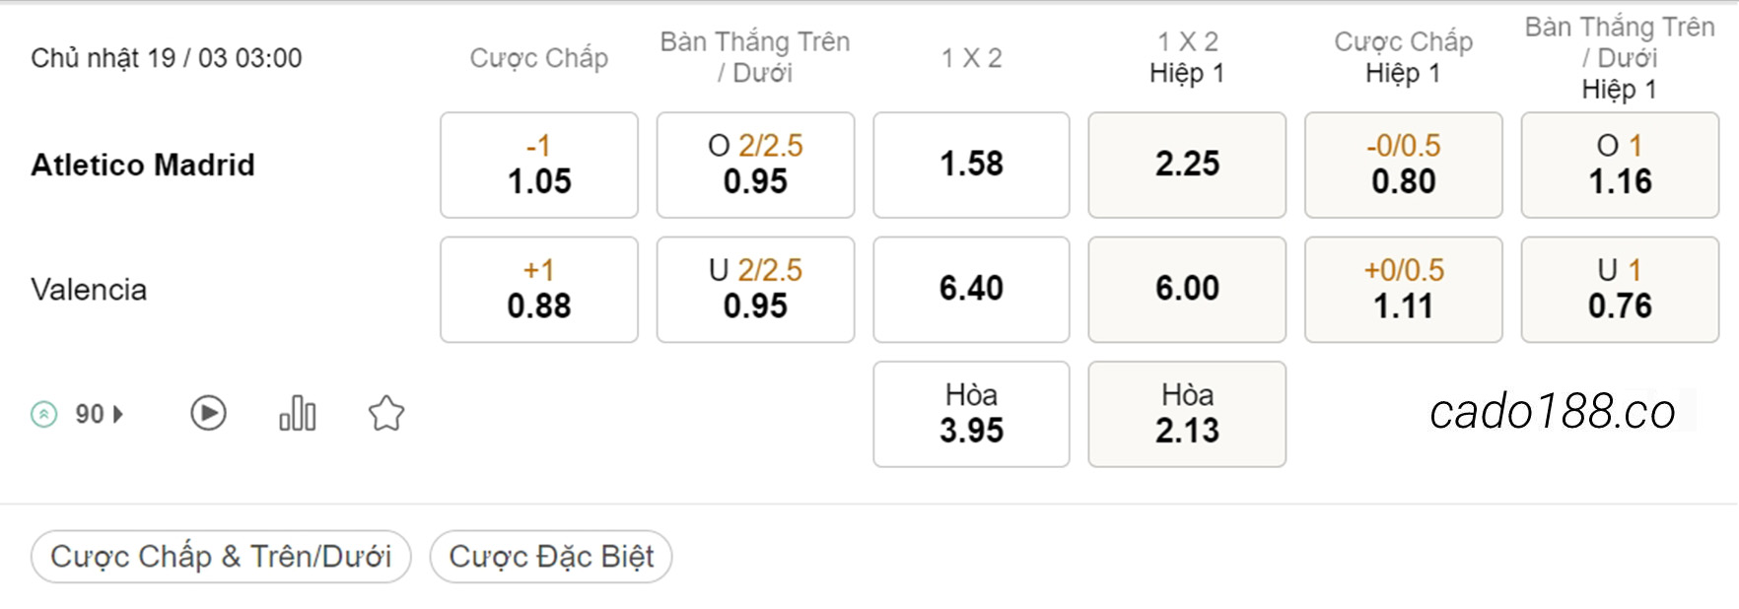This screenshot has width=1739, height=609.
Task: Open the bar chart statistics icon
Action: [x=298, y=413]
